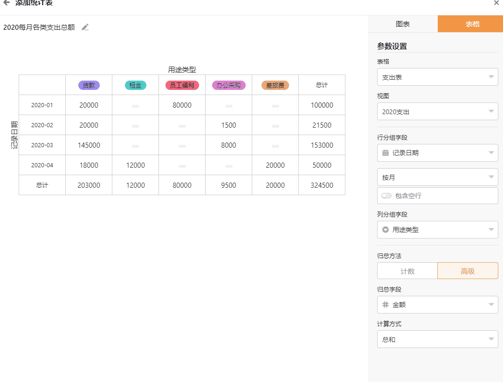Click the 18000 cell

(x=89, y=165)
